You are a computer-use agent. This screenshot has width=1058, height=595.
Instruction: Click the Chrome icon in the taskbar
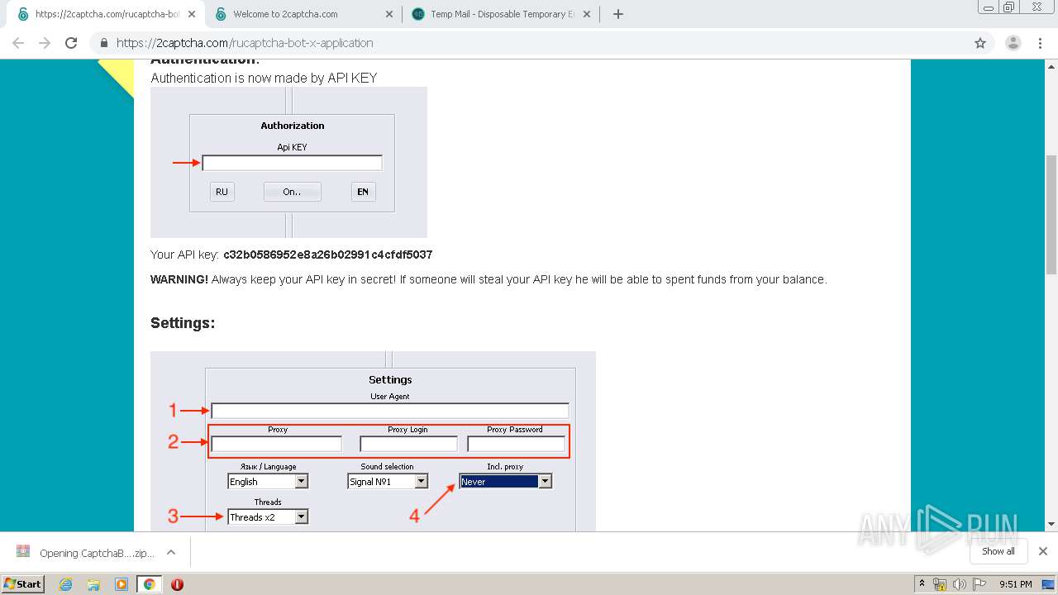[149, 584]
